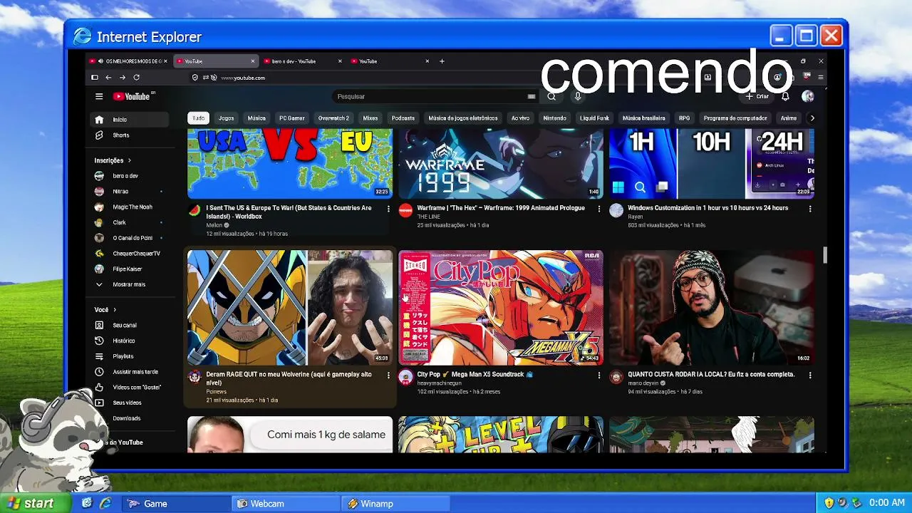The height and width of the screenshot is (513, 912).
Task: Open the account avatar menu
Action: [x=807, y=96]
